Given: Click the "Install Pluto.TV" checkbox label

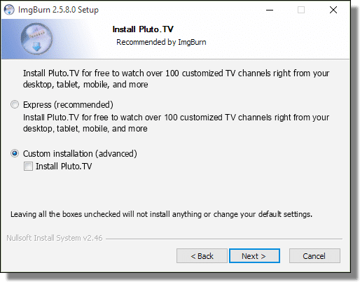Looking at the screenshot, I should tap(64, 167).
